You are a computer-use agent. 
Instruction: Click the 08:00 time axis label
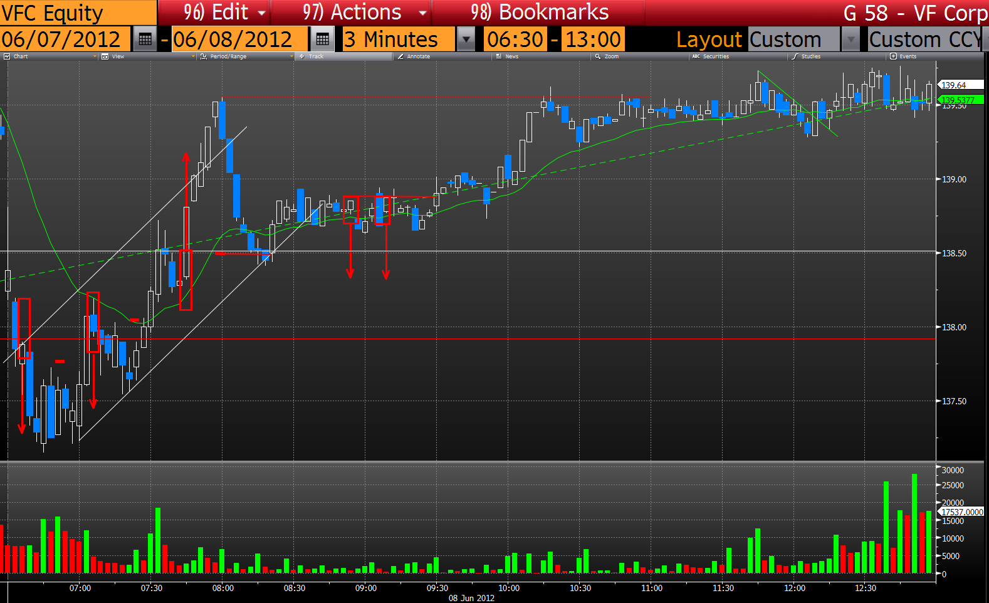[223, 588]
